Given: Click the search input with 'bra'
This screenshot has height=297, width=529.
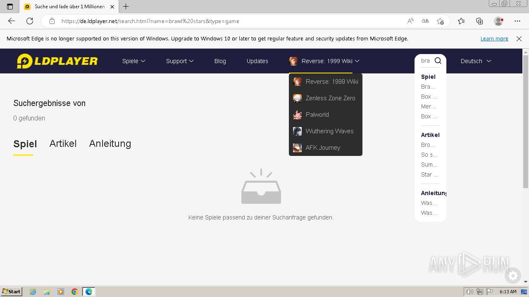Looking at the screenshot, I should coord(426,61).
